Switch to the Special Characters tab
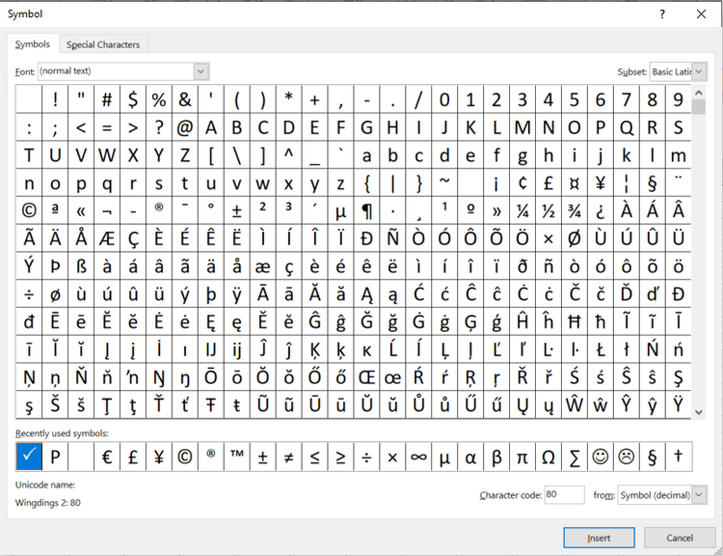Image resolution: width=723 pixels, height=556 pixels. coord(103,44)
